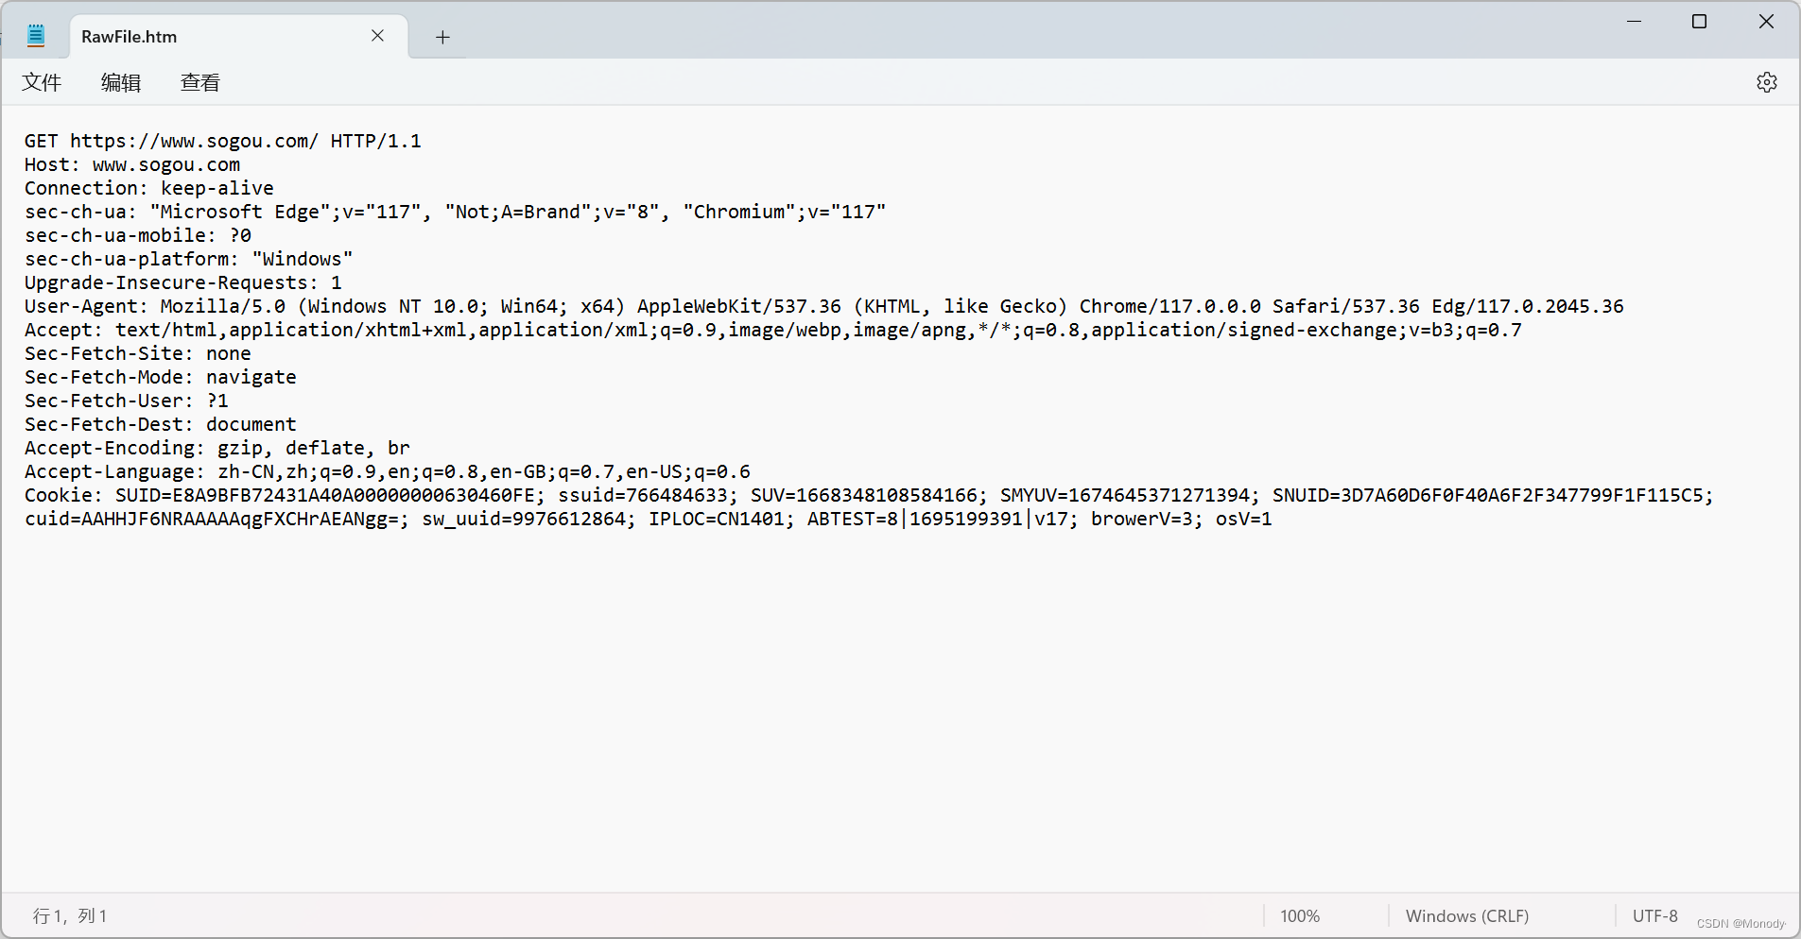Viewport: 1801px width, 939px height.
Task: Minimize the Notepad window
Action: pyautogui.click(x=1634, y=21)
